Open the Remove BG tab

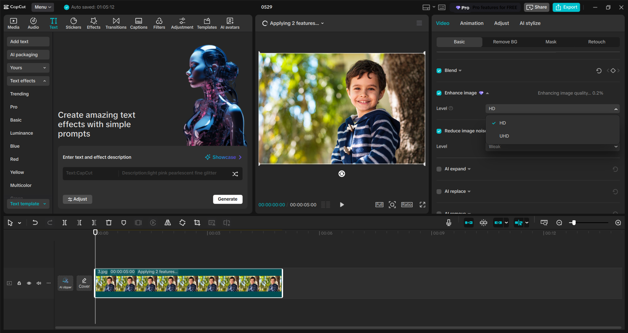pyautogui.click(x=505, y=42)
